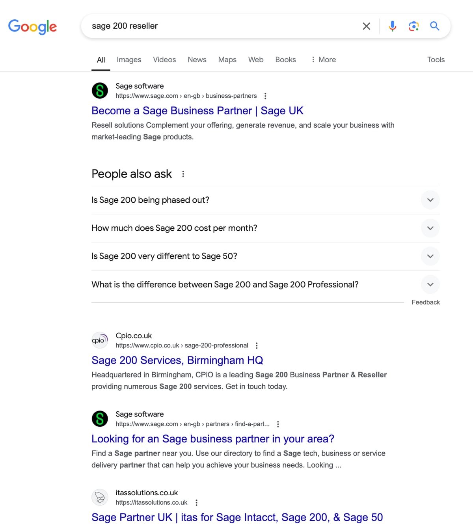Click the Google logo
473x528 pixels.
click(32, 26)
